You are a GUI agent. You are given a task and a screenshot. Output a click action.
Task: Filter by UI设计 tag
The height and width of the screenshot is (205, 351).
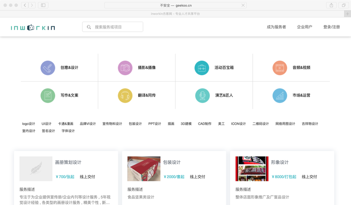coord(47,124)
